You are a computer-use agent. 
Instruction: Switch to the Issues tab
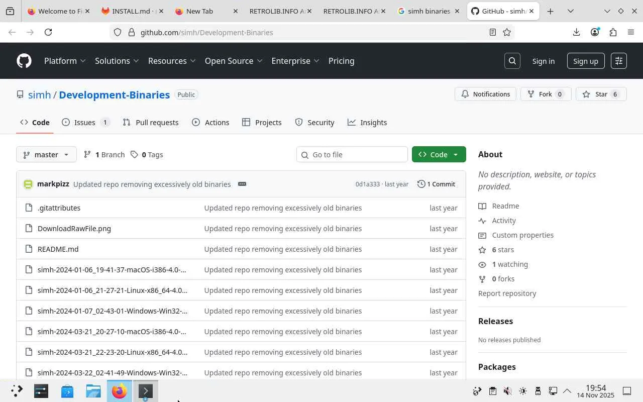(x=86, y=122)
